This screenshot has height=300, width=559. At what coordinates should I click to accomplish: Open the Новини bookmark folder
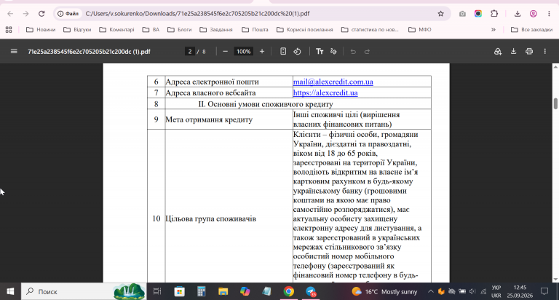(x=41, y=30)
